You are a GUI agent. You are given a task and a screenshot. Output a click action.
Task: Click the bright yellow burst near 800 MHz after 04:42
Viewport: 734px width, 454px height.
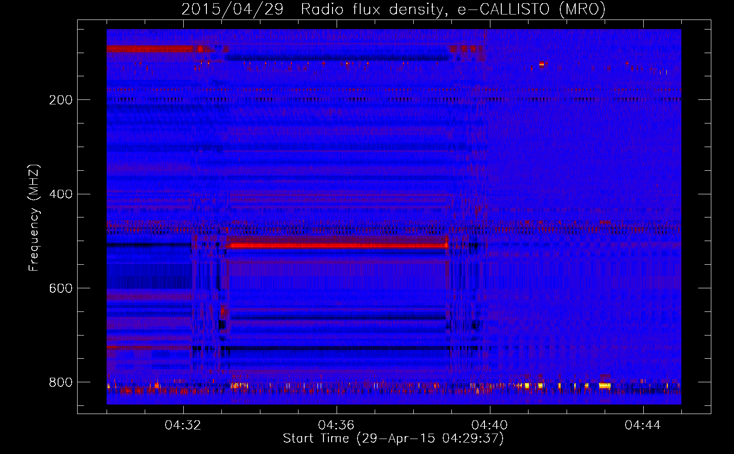pos(604,385)
